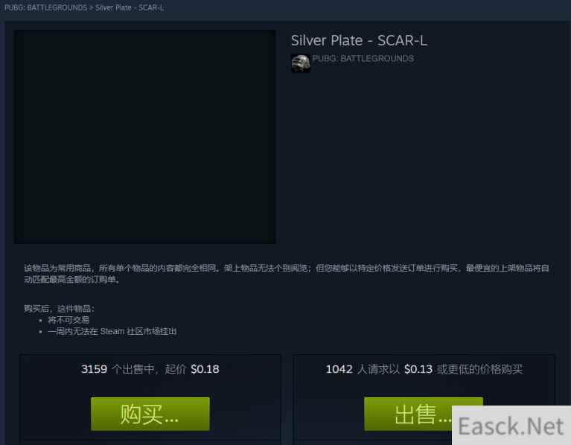571x445 pixels.
Task: Click the 购买后，这件物品 heading
Action: pos(60,309)
